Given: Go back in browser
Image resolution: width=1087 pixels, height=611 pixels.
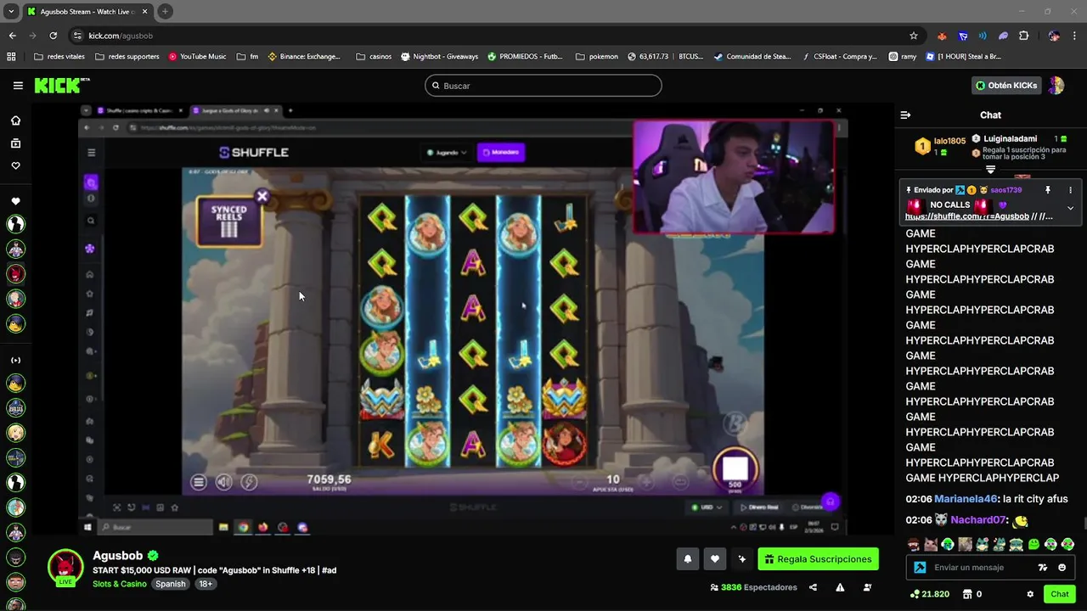Looking at the screenshot, I should point(12,36).
